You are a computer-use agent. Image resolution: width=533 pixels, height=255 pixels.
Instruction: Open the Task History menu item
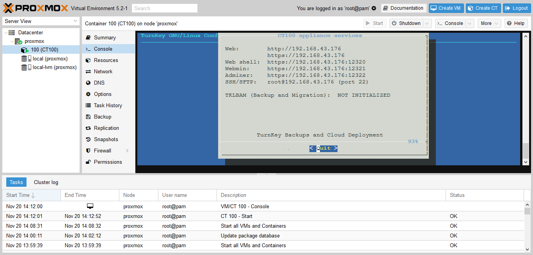click(108, 106)
